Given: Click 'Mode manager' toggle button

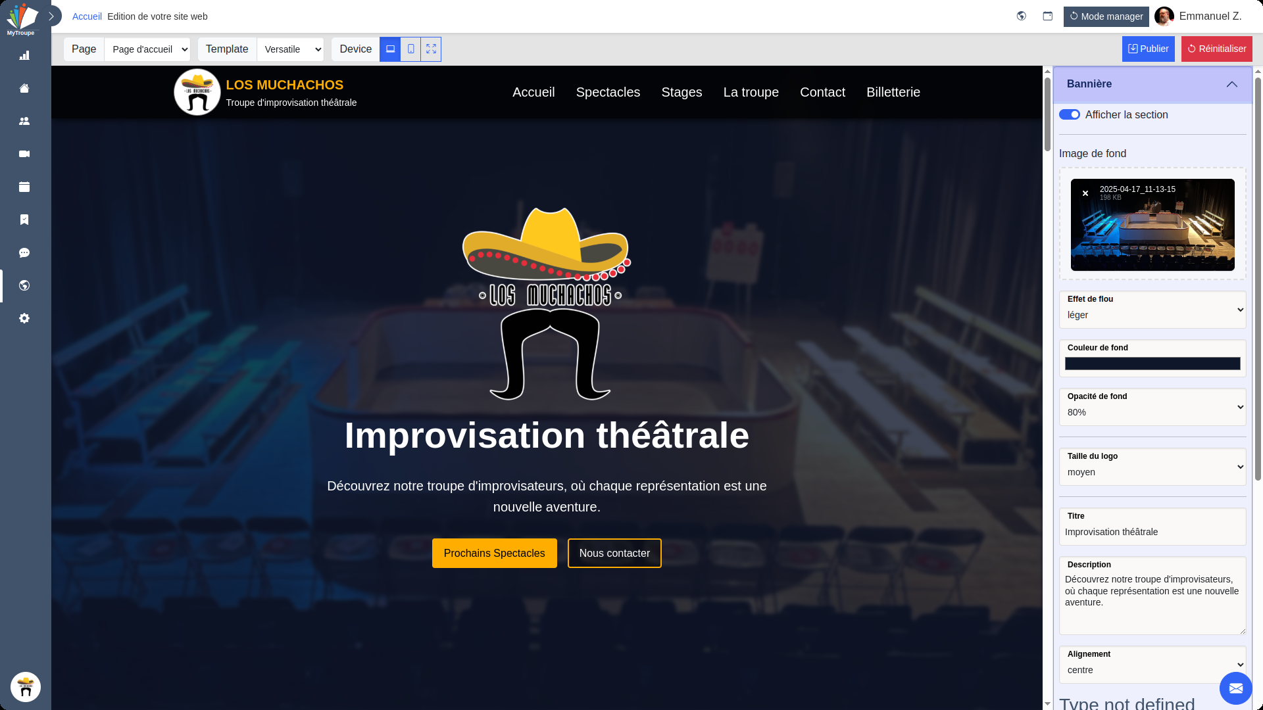Looking at the screenshot, I should pos(1106,16).
